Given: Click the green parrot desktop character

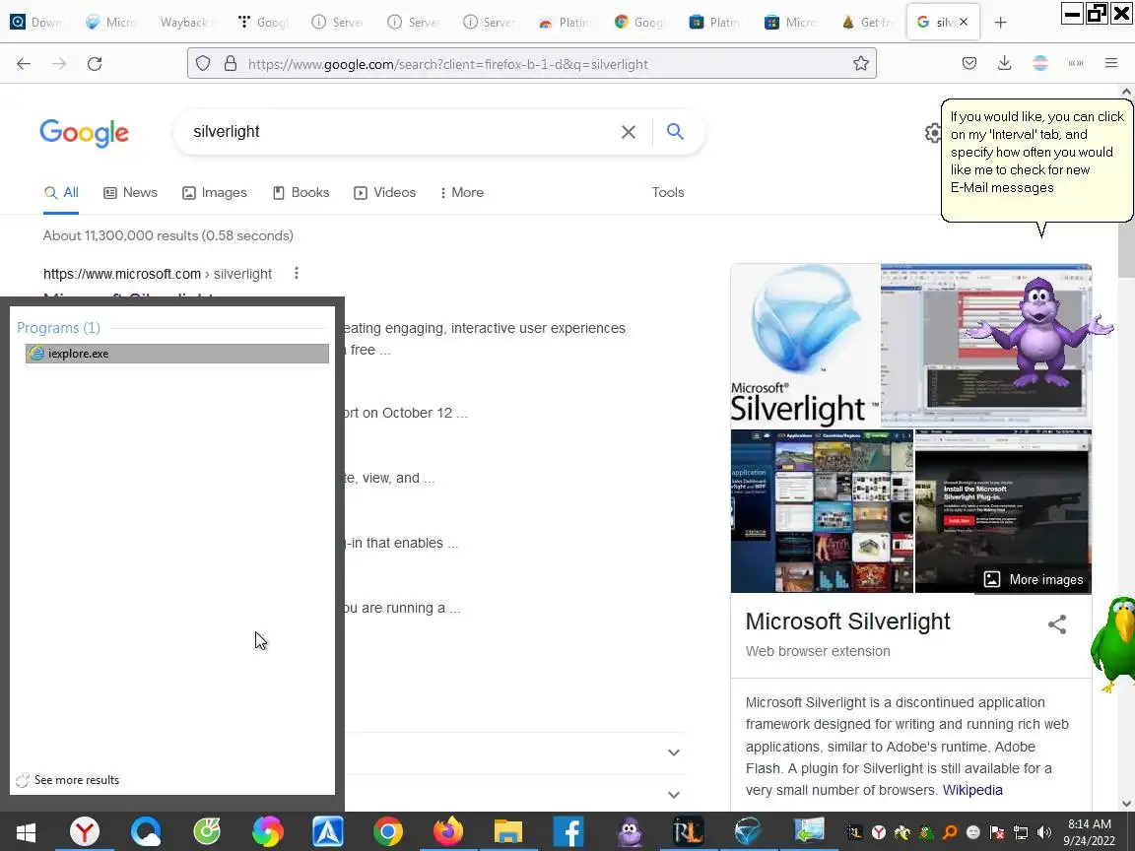Looking at the screenshot, I should click(x=1114, y=642).
